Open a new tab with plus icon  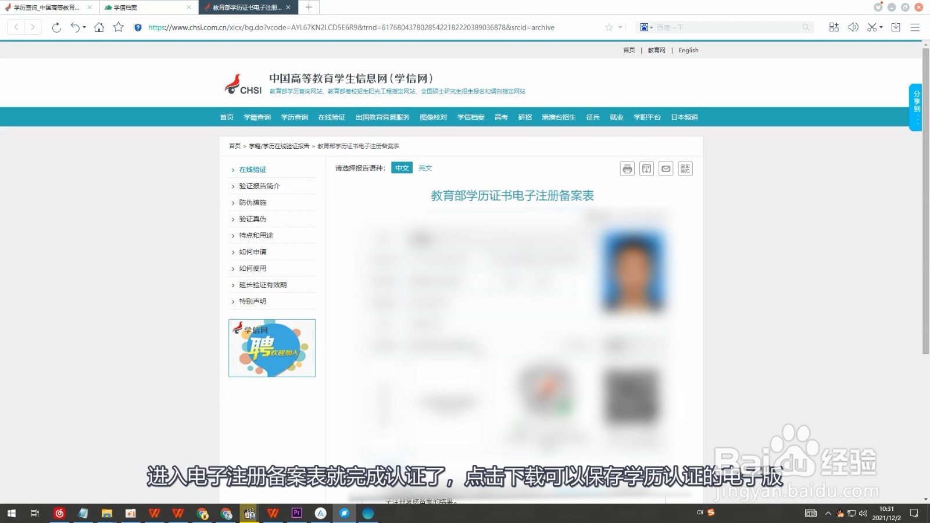coord(309,7)
